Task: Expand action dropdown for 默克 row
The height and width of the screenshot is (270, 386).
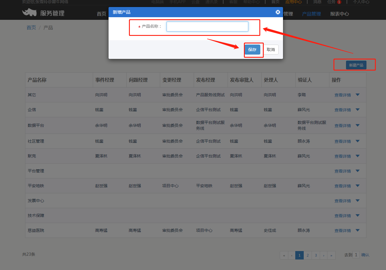Action: click(x=358, y=156)
